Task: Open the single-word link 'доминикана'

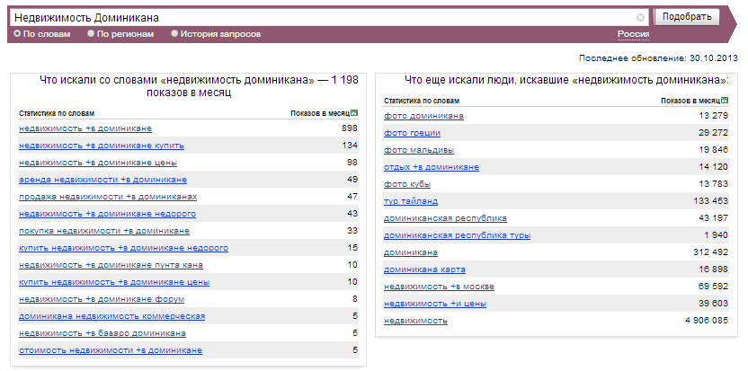Action: coord(411,252)
